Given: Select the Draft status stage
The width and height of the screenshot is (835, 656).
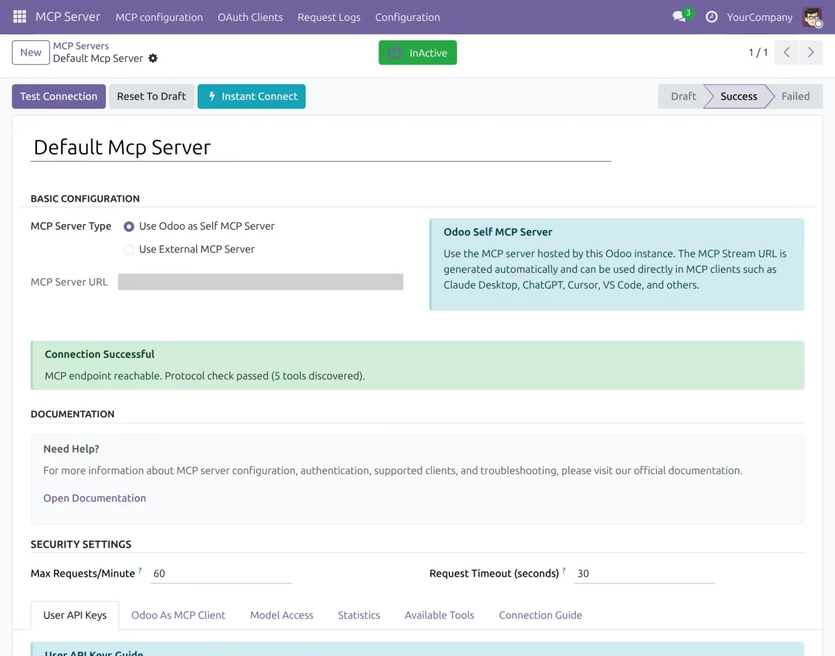Looking at the screenshot, I should (683, 97).
